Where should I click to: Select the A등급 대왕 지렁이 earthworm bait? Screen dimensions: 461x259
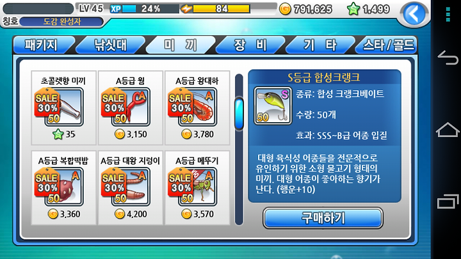click(x=131, y=188)
